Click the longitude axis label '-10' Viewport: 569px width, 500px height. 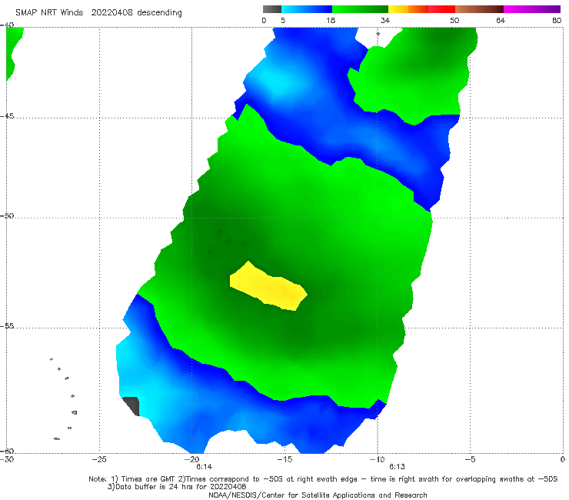(x=377, y=460)
